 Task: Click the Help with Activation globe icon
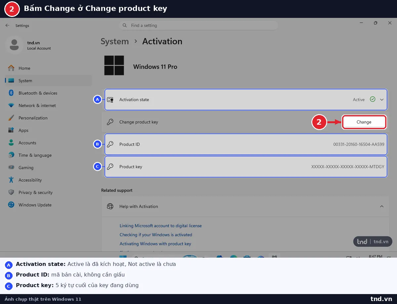(110, 206)
